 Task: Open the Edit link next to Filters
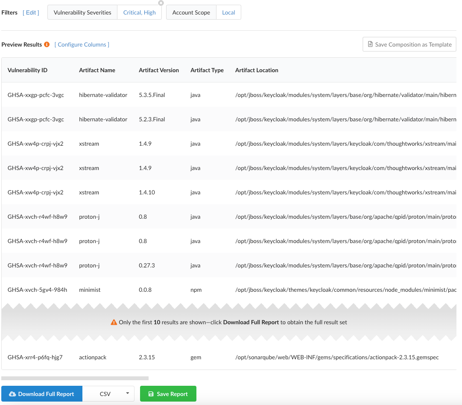30,12
